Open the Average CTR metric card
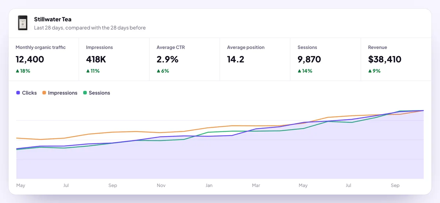 point(184,59)
